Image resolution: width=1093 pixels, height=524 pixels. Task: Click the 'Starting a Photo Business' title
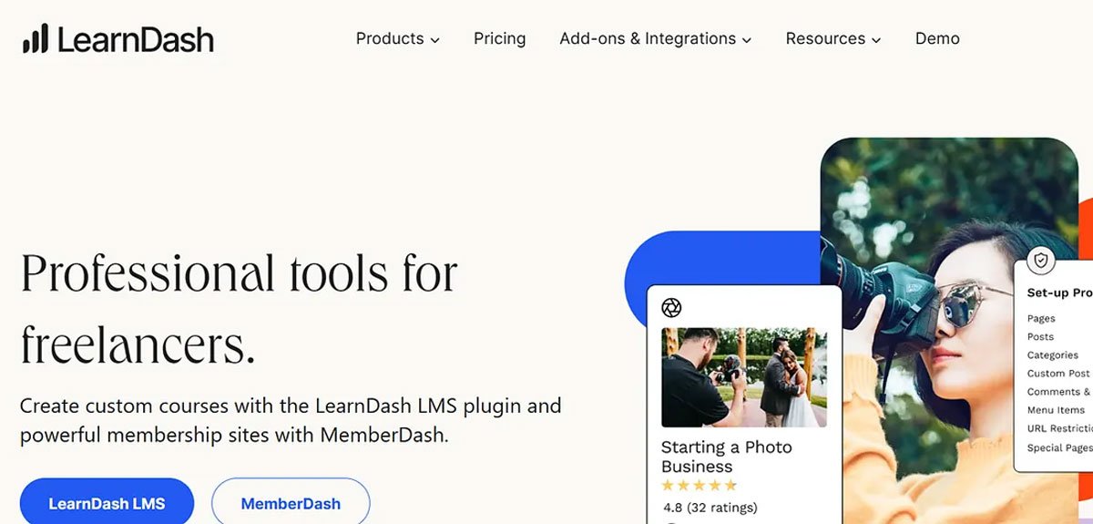727,457
